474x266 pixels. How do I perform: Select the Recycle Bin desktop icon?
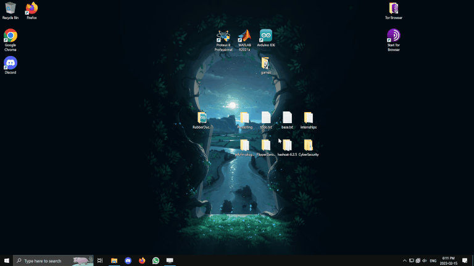click(10, 11)
